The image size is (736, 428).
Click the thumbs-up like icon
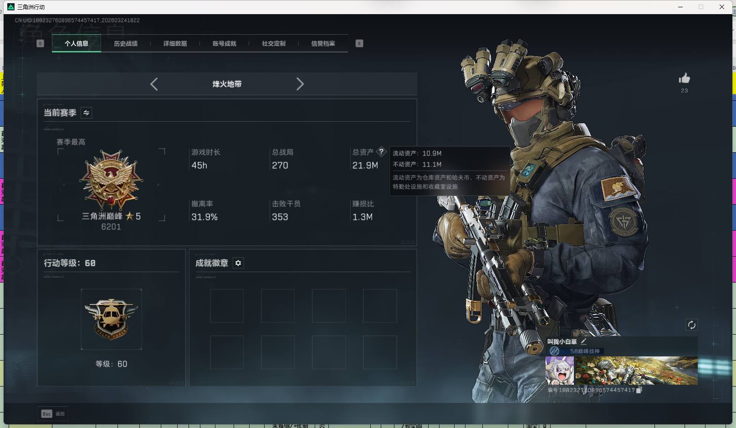[684, 78]
